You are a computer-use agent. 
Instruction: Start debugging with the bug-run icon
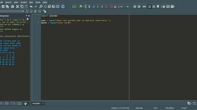coord(81,7)
